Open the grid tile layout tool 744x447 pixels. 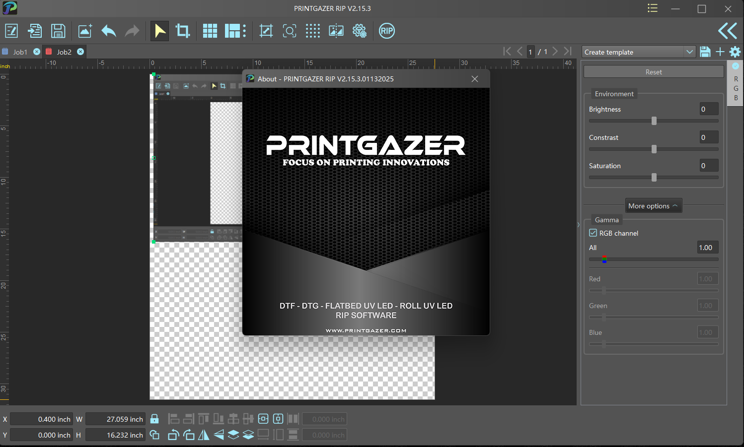(x=210, y=31)
